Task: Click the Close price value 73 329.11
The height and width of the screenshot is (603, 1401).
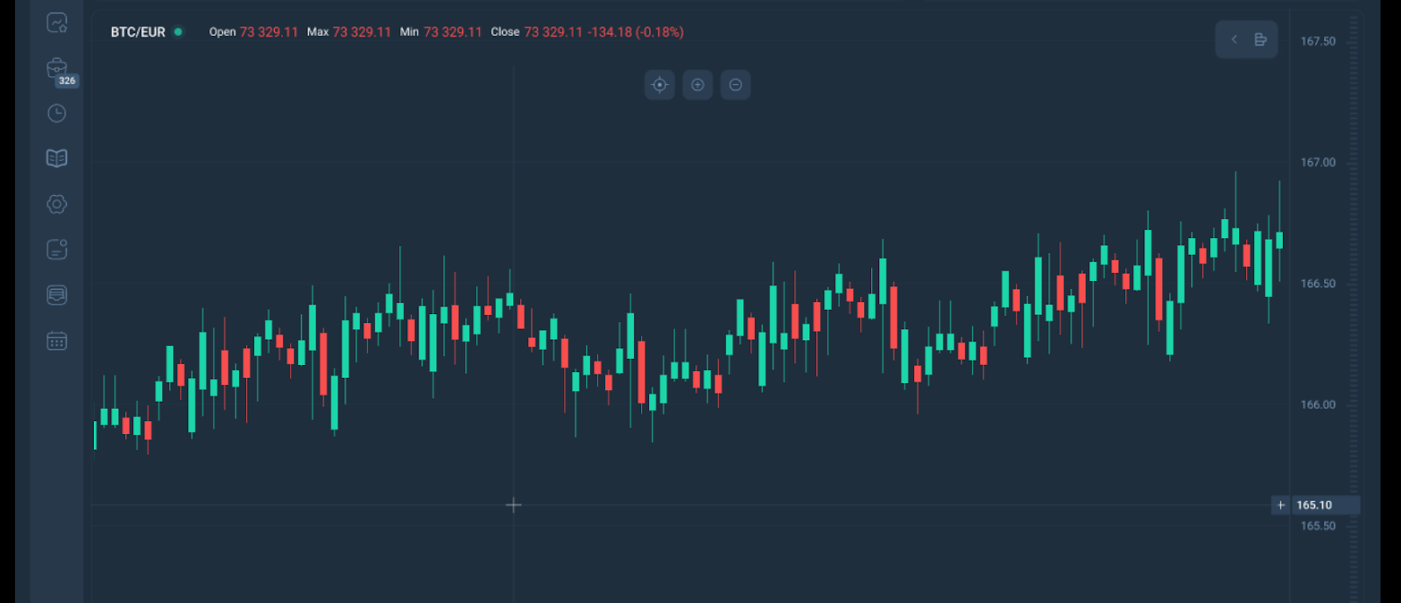Action: [x=553, y=32]
